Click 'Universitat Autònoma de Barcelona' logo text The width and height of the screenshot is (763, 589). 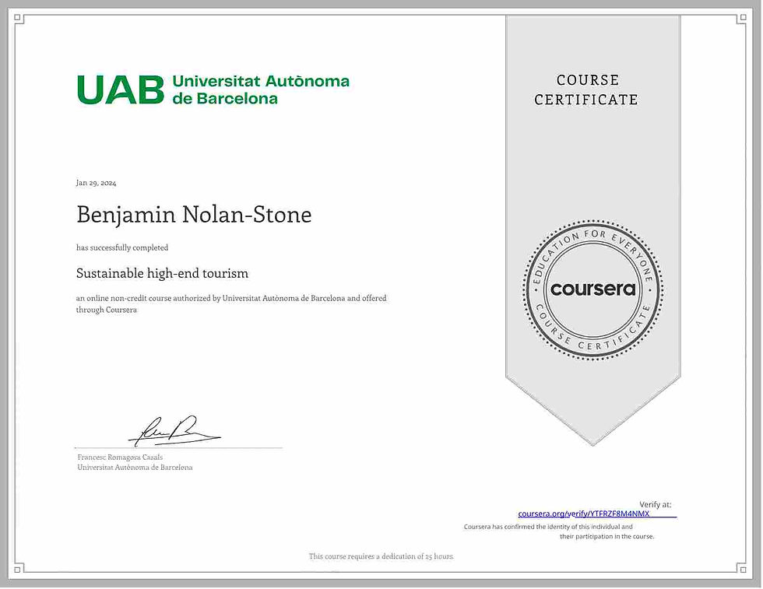pos(261,89)
